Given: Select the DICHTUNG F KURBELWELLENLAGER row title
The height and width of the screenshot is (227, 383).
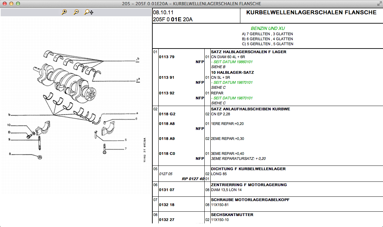Looking at the screenshot, I should (x=248, y=169).
